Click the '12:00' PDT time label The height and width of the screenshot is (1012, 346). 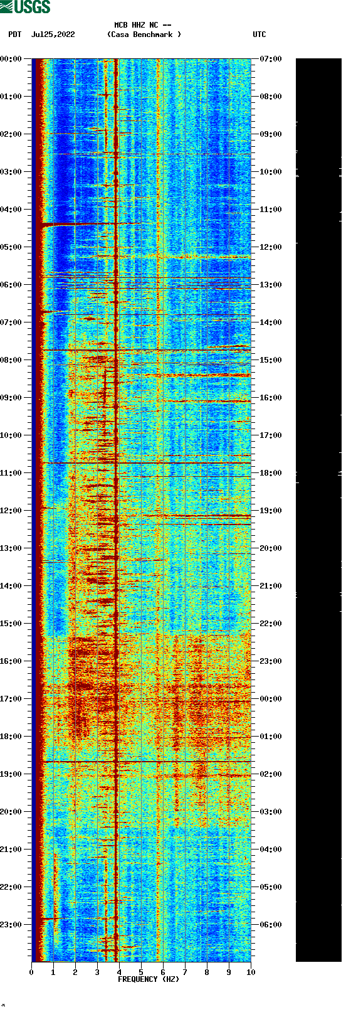coord(11,511)
